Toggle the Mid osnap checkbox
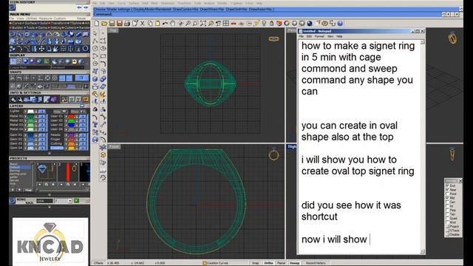Screen dimensions: 473x266 pyautogui.click(x=447, y=197)
